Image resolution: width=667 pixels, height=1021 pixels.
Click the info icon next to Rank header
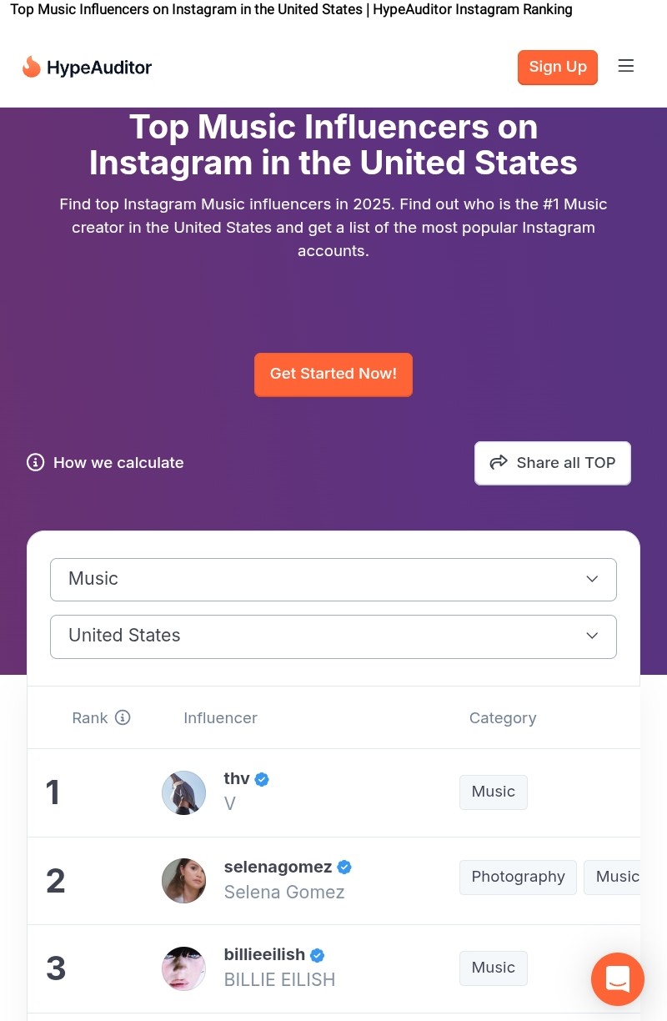tap(123, 717)
